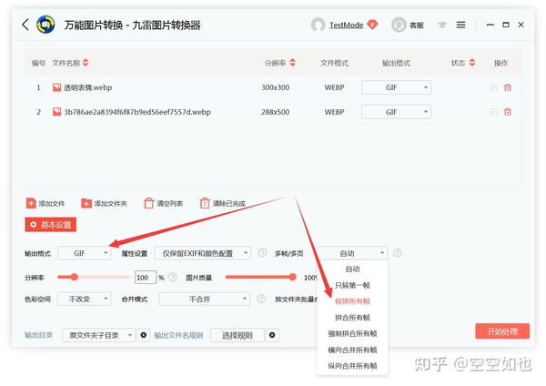Open the hamburger main menu
This screenshot has width=546, height=386.
click(460, 25)
